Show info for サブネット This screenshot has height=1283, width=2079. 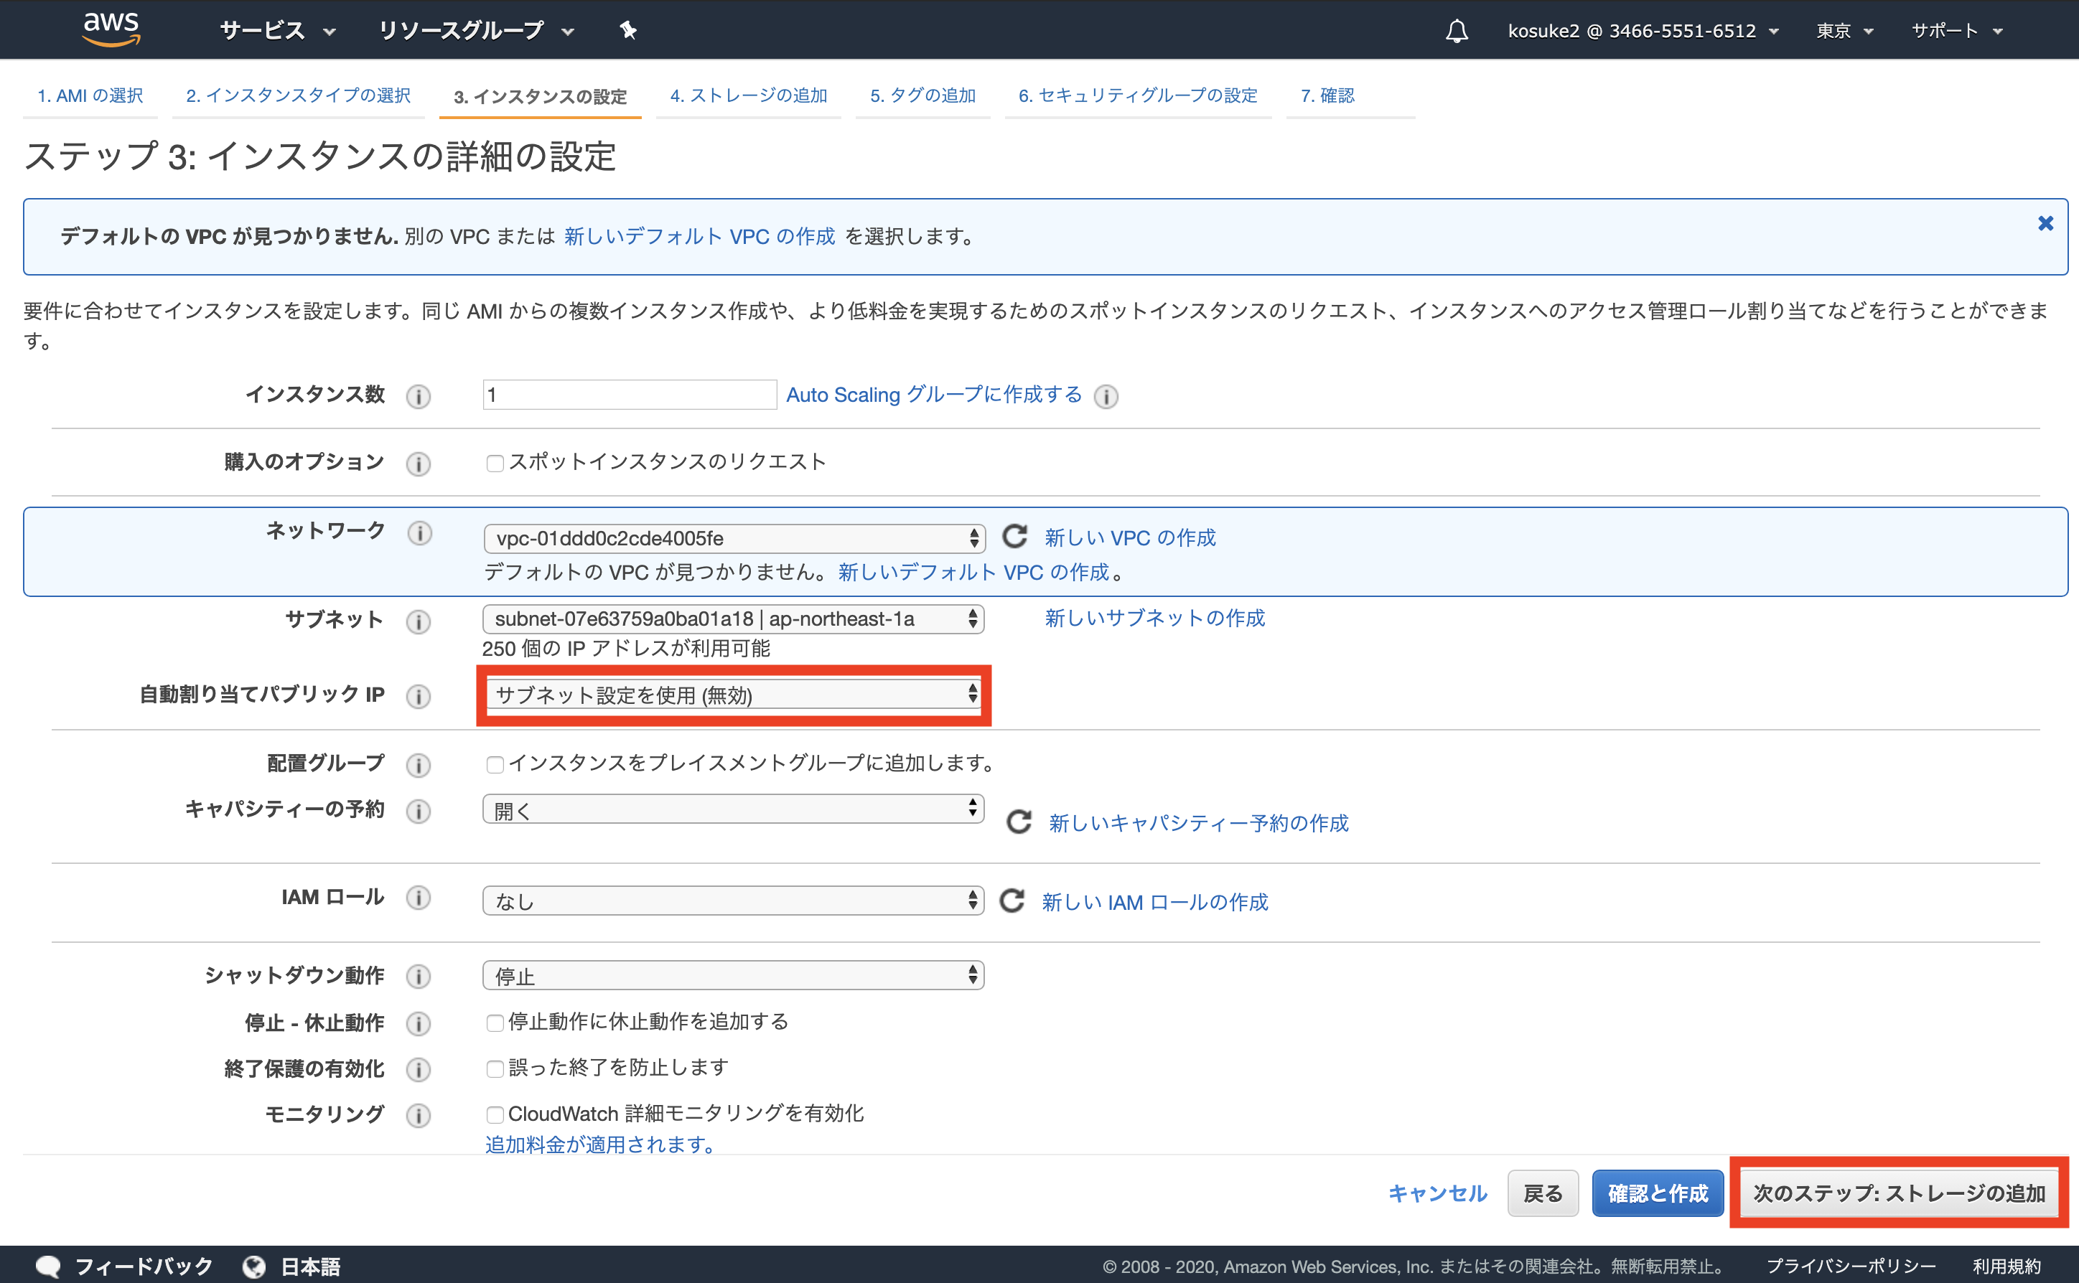[419, 622]
